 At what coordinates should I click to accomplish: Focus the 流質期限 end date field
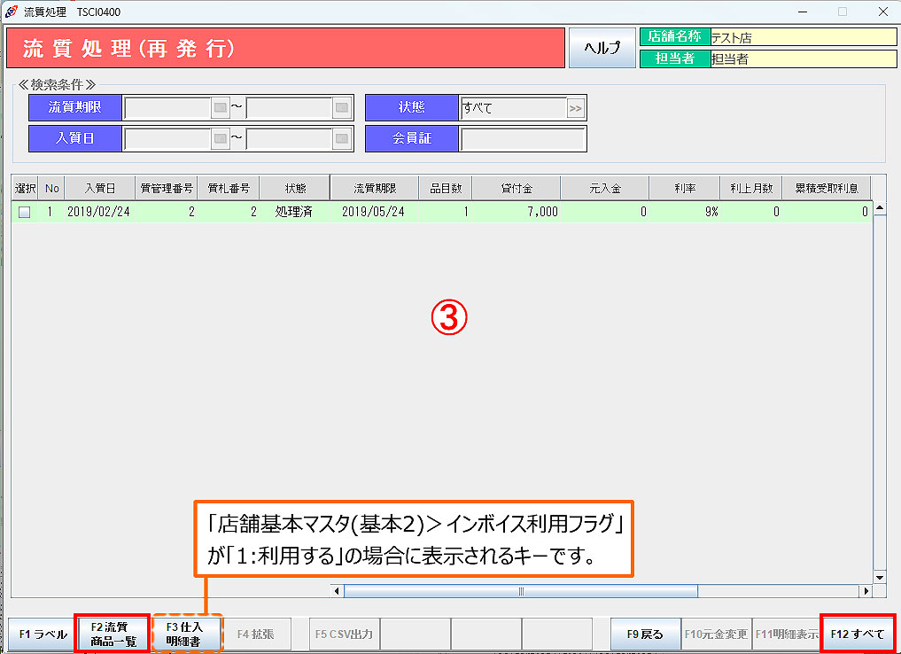(289, 107)
